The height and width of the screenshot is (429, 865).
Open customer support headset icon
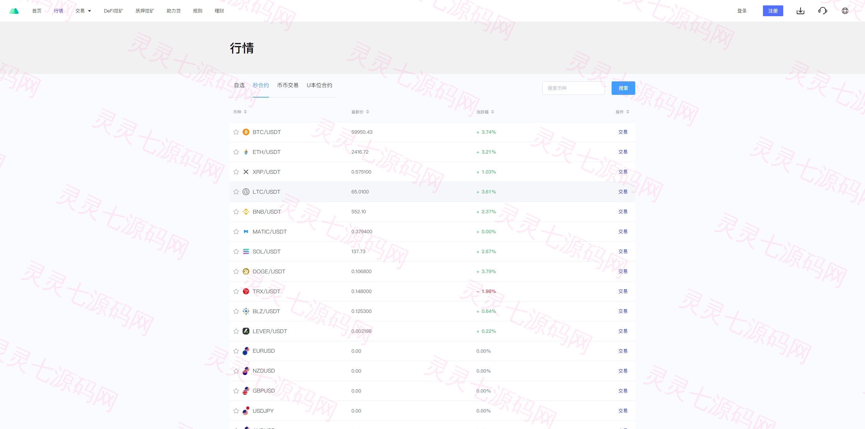tap(823, 11)
